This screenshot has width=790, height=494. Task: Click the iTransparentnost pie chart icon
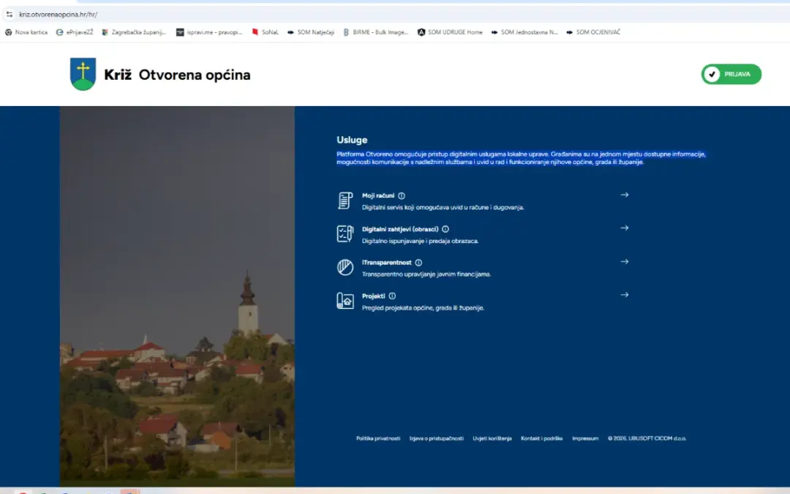point(345,266)
